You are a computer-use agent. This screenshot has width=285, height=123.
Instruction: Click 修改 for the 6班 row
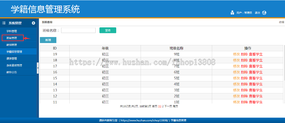coord(236,72)
